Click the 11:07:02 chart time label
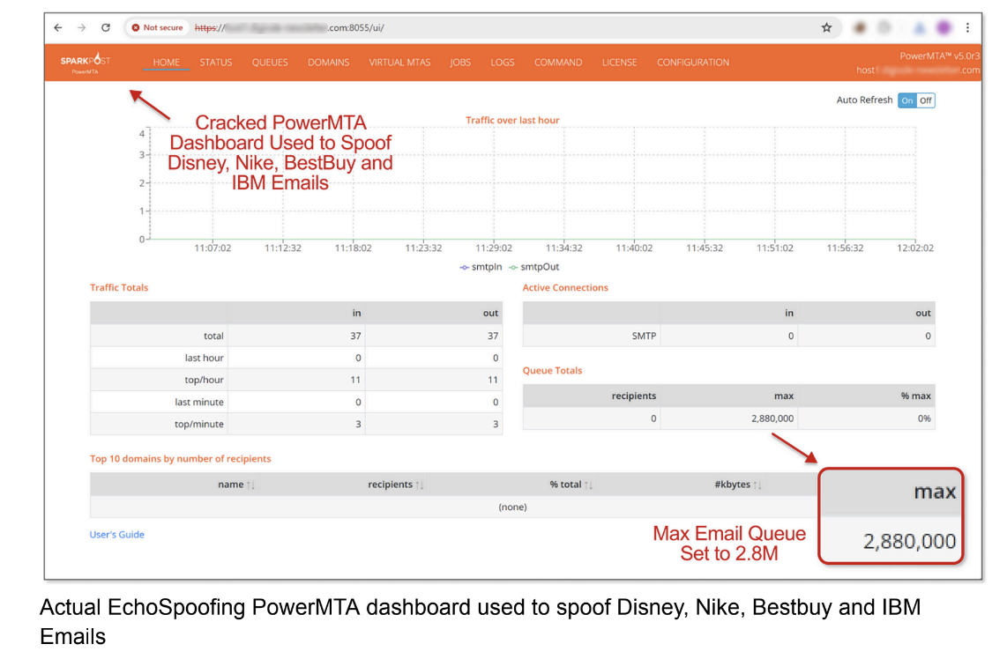This screenshot has width=1007, height=659. (x=213, y=248)
